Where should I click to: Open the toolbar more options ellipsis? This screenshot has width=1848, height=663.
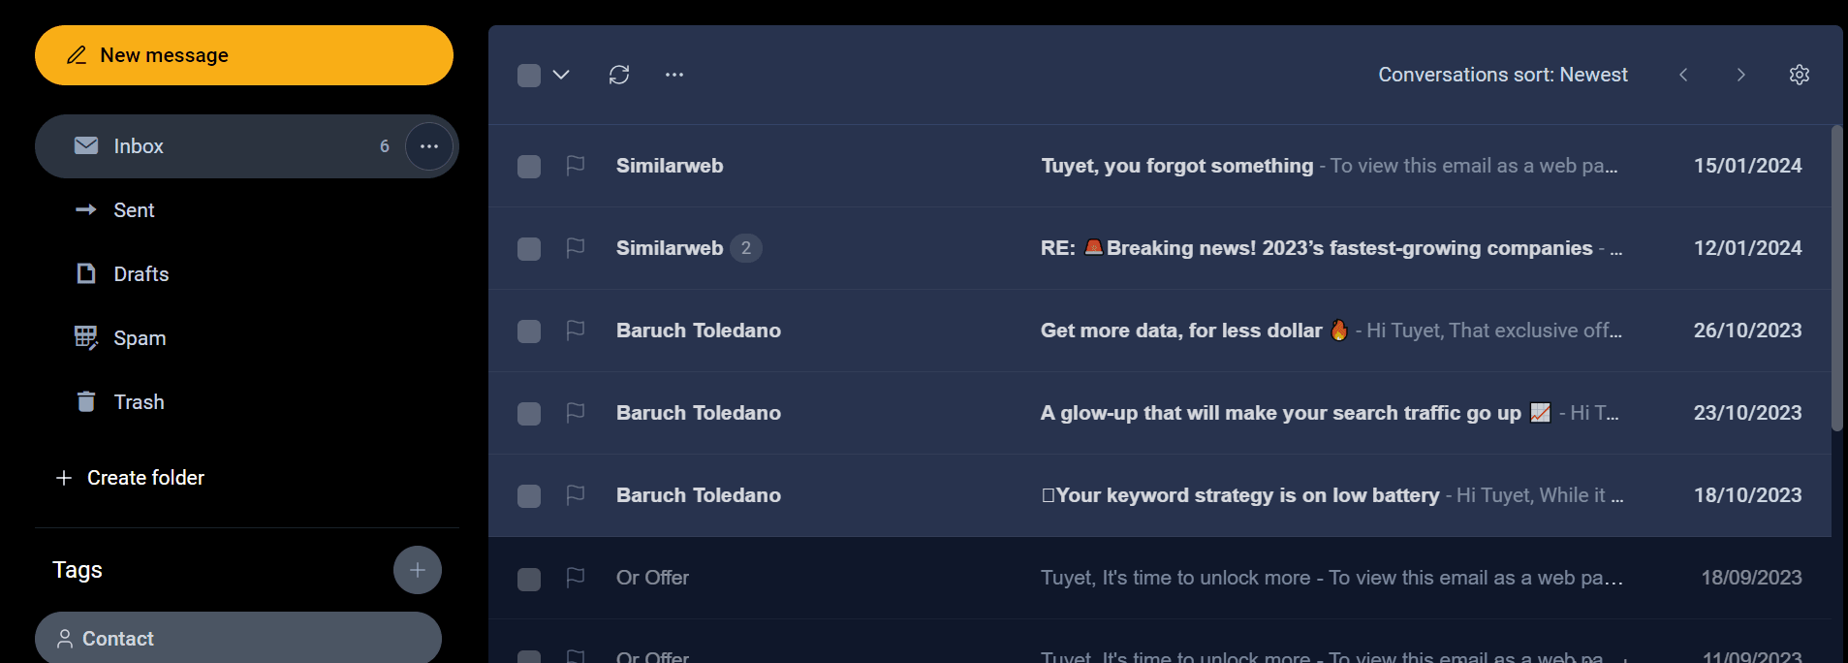[674, 75]
